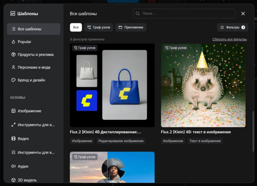
Task: Click the box icon for Продукты и реклама
Action: 13,55
